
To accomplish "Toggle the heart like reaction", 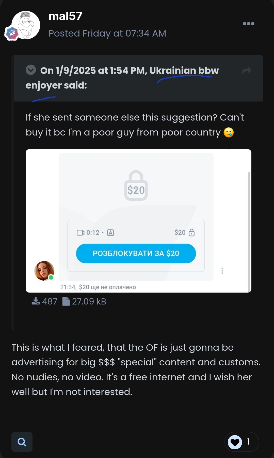I will (235, 442).
